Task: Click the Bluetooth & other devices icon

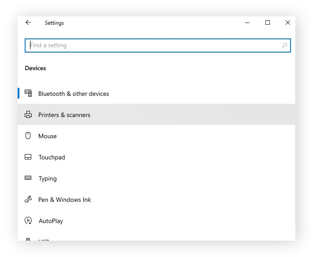Action: 28,93
